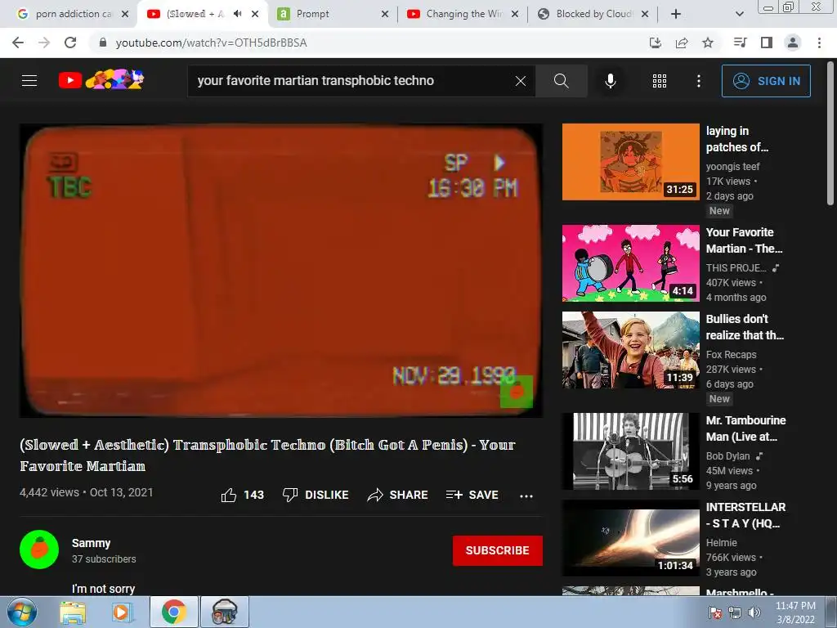The height and width of the screenshot is (628, 837).
Task: Open the Sammy channel name link
Action: (x=92, y=543)
